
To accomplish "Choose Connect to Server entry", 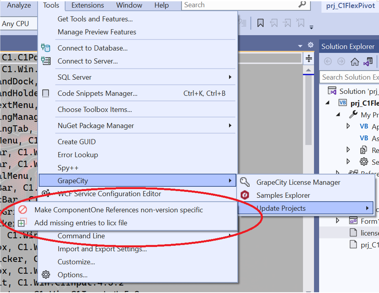I will coord(138,61).
